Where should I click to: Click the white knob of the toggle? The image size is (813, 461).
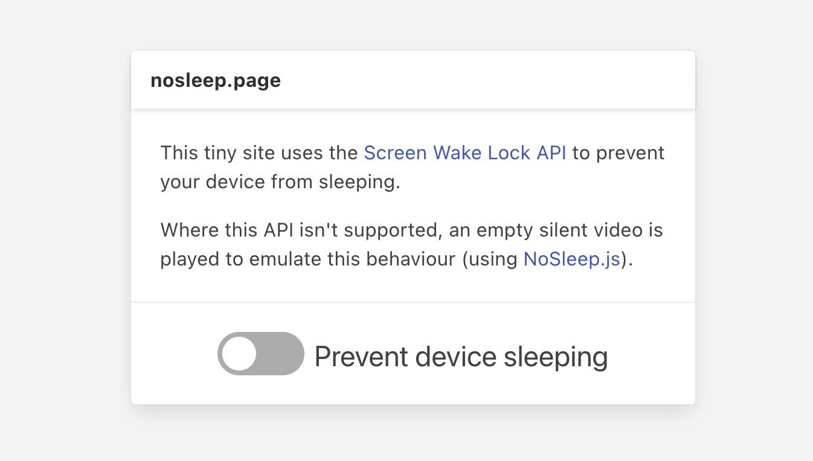tap(239, 354)
